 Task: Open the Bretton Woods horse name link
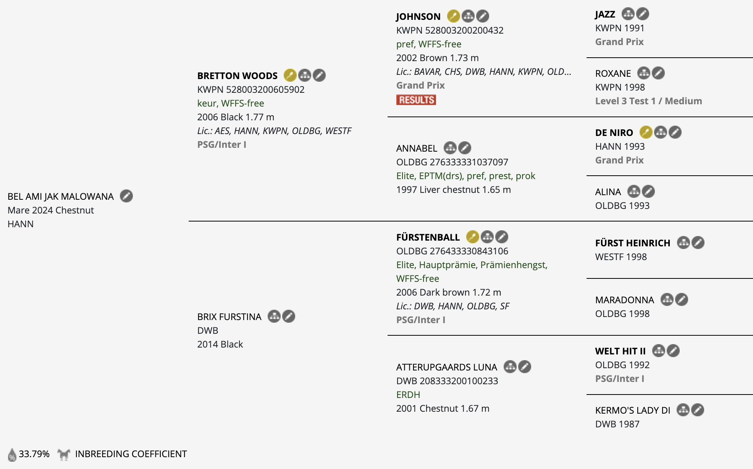coord(237,76)
